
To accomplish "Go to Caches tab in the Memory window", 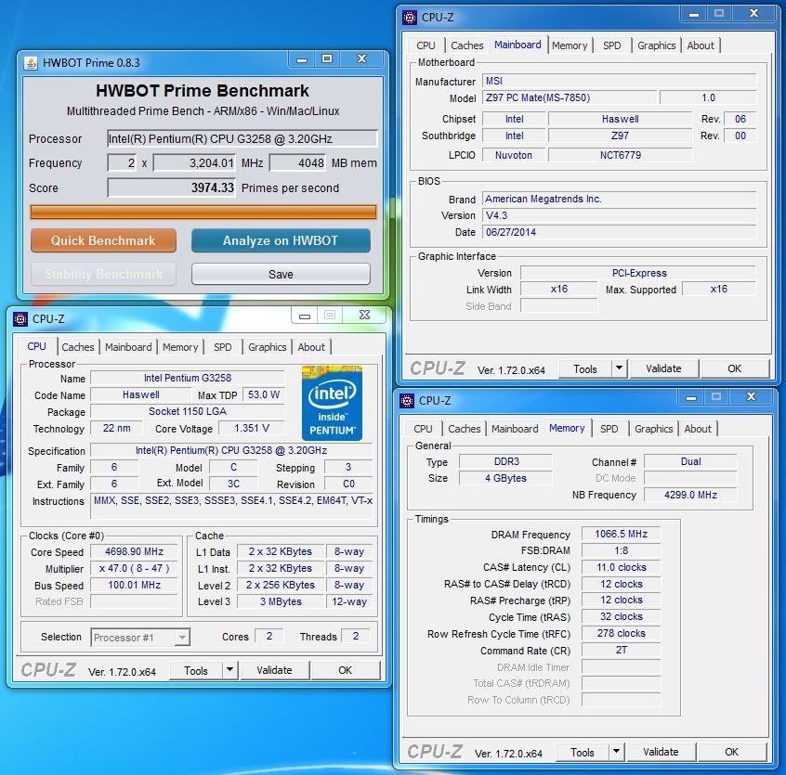I will tap(464, 429).
